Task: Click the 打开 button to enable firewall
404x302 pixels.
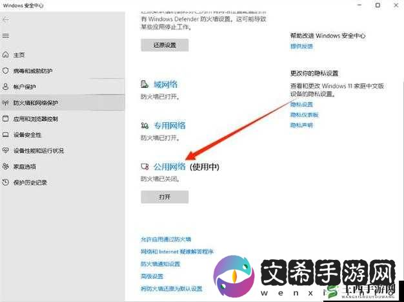Action: tap(165, 197)
